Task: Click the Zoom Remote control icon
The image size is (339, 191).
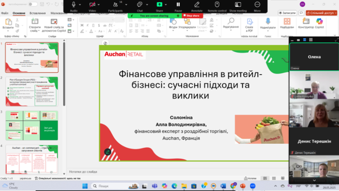Action: click(x=217, y=5)
